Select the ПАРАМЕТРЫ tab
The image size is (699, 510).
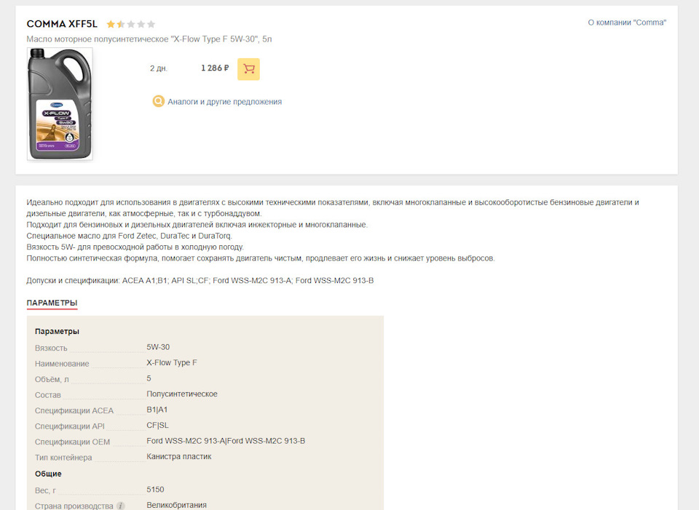tap(52, 303)
